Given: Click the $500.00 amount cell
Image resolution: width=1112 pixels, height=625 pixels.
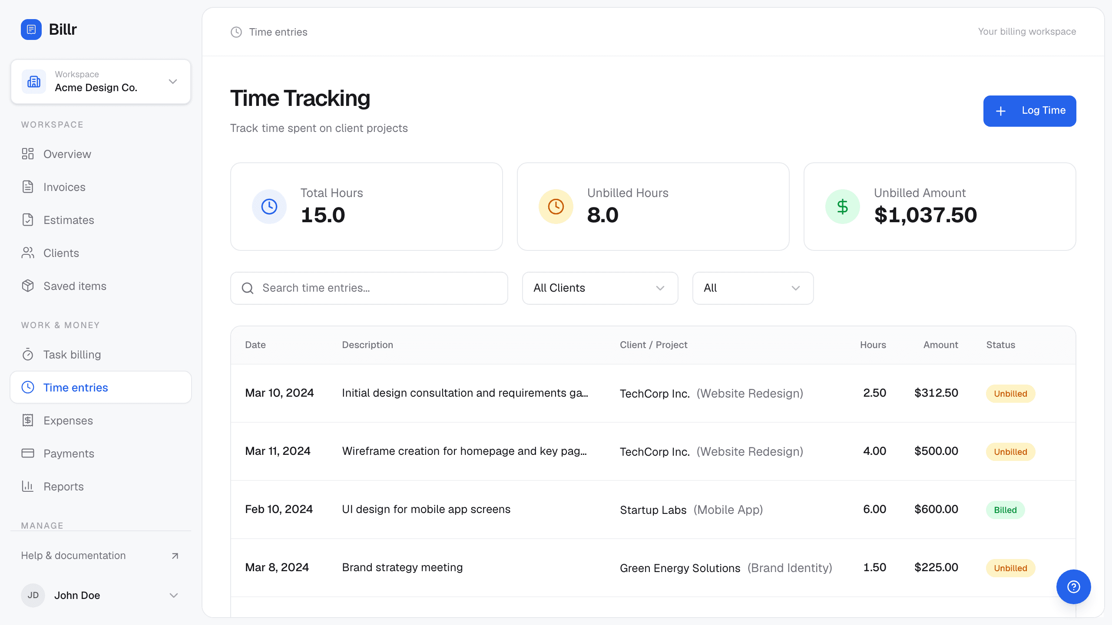Looking at the screenshot, I should (936, 451).
